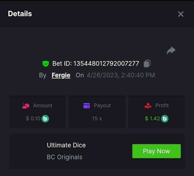Select the Bet ID number text
The width and height of the screenshot is (194, 176).
coord(106,64)
